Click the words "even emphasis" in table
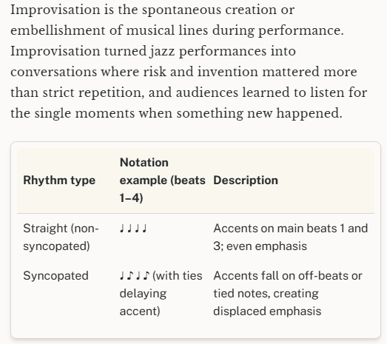This screenshot has height=344, width=387. click(266, 246)
